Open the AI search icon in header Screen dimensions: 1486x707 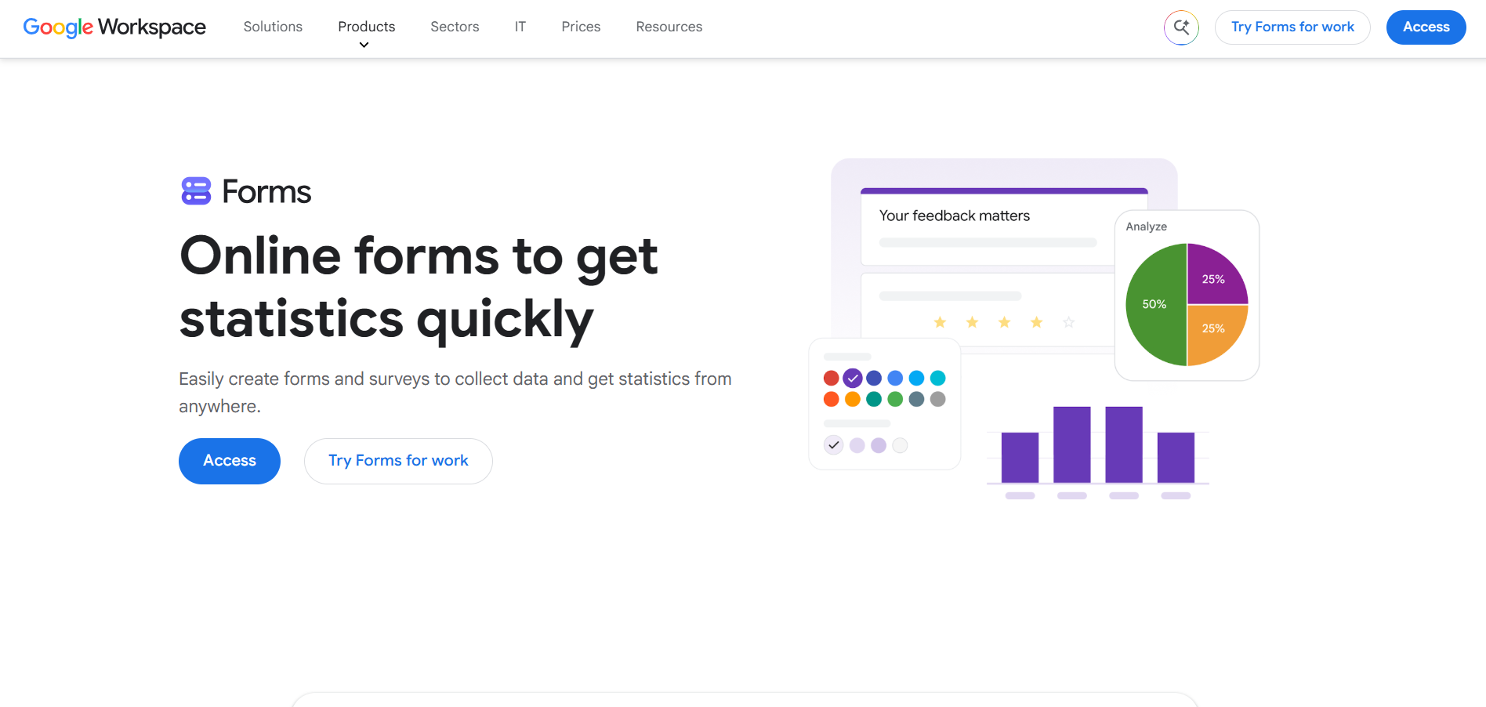click(x=1181, y=27)
